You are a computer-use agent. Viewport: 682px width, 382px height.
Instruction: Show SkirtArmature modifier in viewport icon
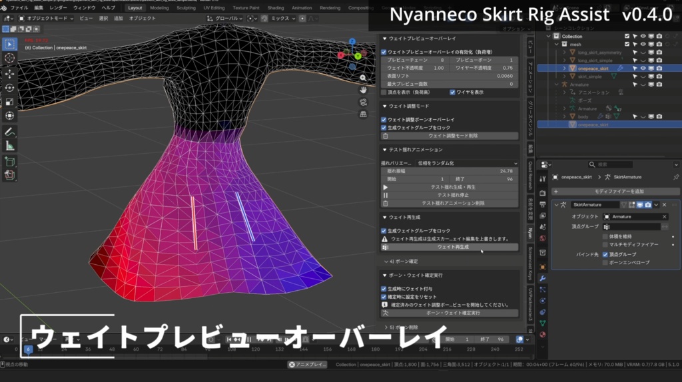640,205
